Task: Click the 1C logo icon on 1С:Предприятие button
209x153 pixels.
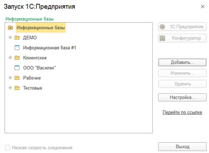Action: point(163,27)
